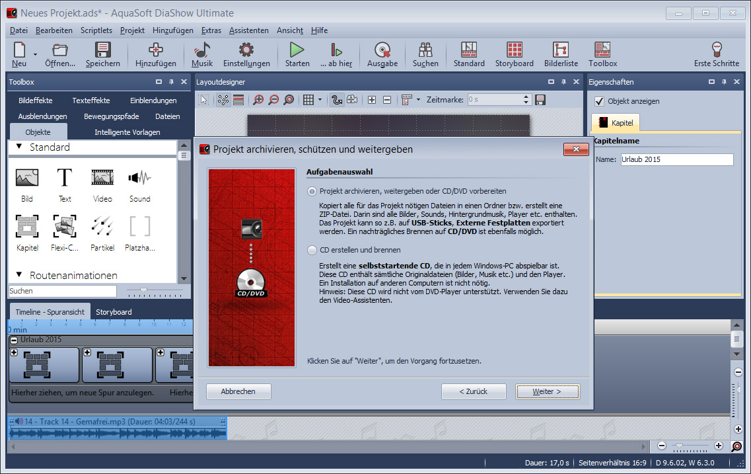
Task: Switch to Intelligente Vorlagen tab
Action: tap(127, 132)
